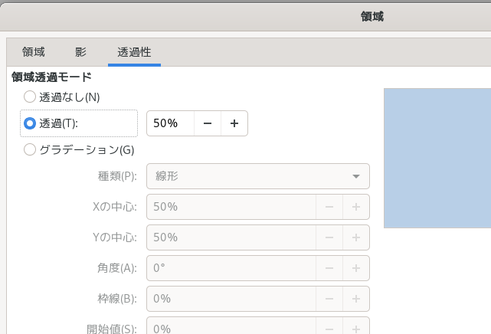Click minus button for Yの中心
The height and width of the screenshot is (334, 491).
coord(329,237)
